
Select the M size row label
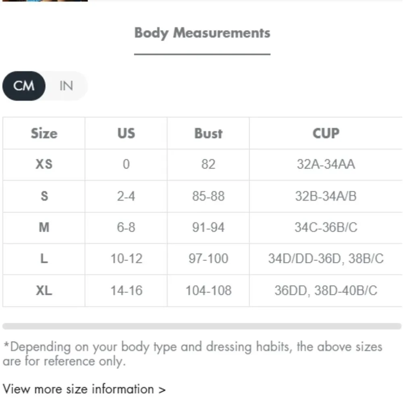click(x=44, y=228)
